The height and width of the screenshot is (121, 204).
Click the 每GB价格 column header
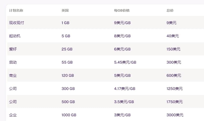click(122, 10)
